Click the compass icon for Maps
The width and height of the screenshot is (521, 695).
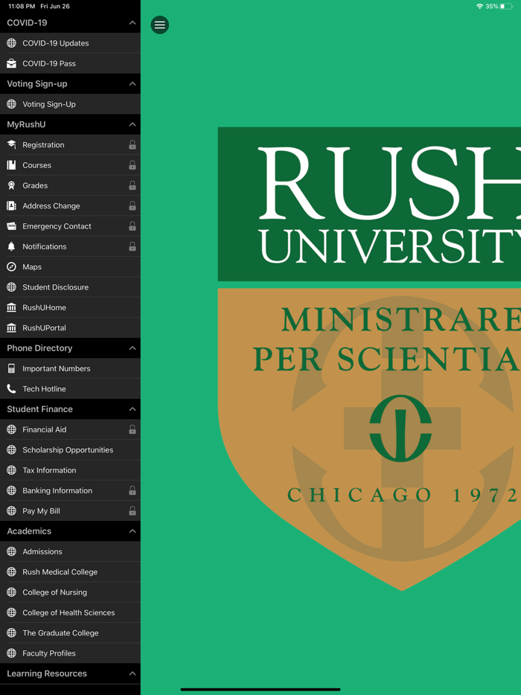point(11,267)
